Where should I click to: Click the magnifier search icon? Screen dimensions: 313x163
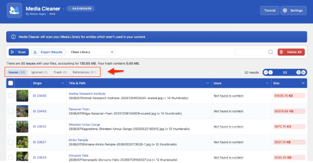coord(271,52)
